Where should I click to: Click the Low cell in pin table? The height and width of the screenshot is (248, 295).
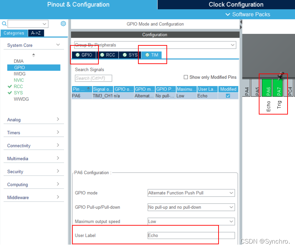[x=186, y=96]
